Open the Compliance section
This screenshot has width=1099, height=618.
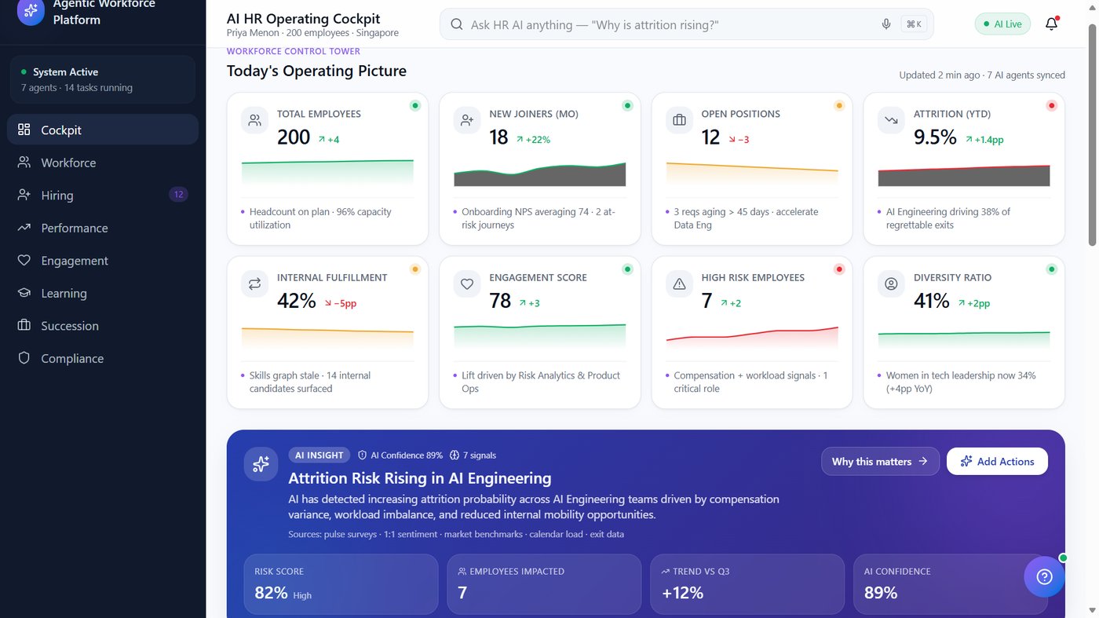(103, 358)
